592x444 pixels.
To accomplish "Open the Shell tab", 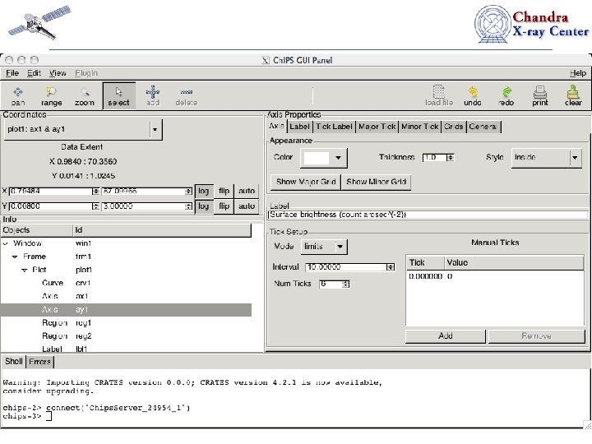I will [14, 362].
